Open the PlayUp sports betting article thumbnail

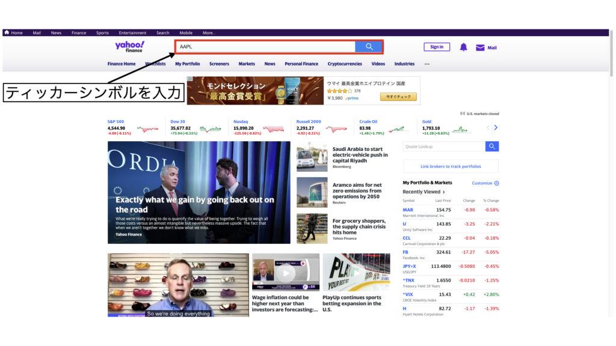click(356, 272)
